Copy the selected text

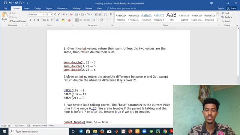[13, 17]
